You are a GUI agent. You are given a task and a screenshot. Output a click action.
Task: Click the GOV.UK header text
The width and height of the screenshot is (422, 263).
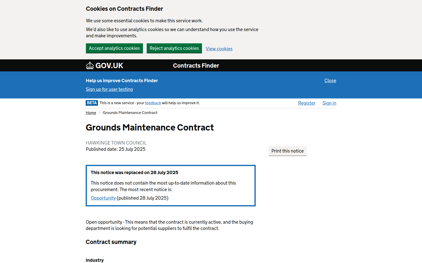(109, 66)
